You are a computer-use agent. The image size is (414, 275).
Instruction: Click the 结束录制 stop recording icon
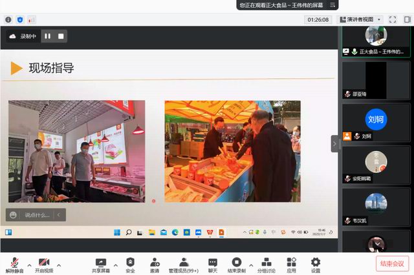coord(236,264)
